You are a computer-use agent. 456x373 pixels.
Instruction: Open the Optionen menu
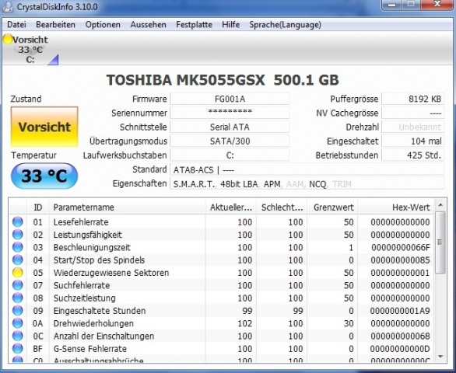tap(103, 25)
